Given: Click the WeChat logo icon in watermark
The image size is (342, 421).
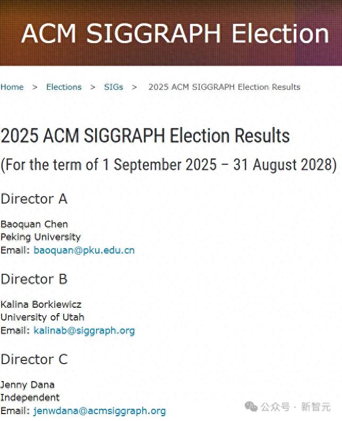Looking at the screenshot, I should (251, 407).
